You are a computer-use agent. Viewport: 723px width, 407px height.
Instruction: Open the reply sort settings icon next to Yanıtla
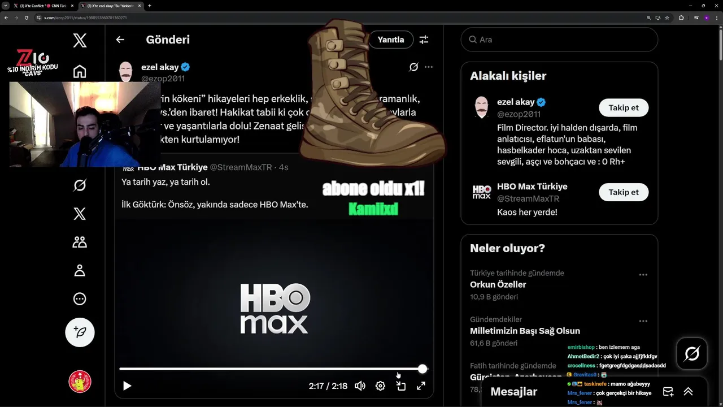click(x=424, y=40)
